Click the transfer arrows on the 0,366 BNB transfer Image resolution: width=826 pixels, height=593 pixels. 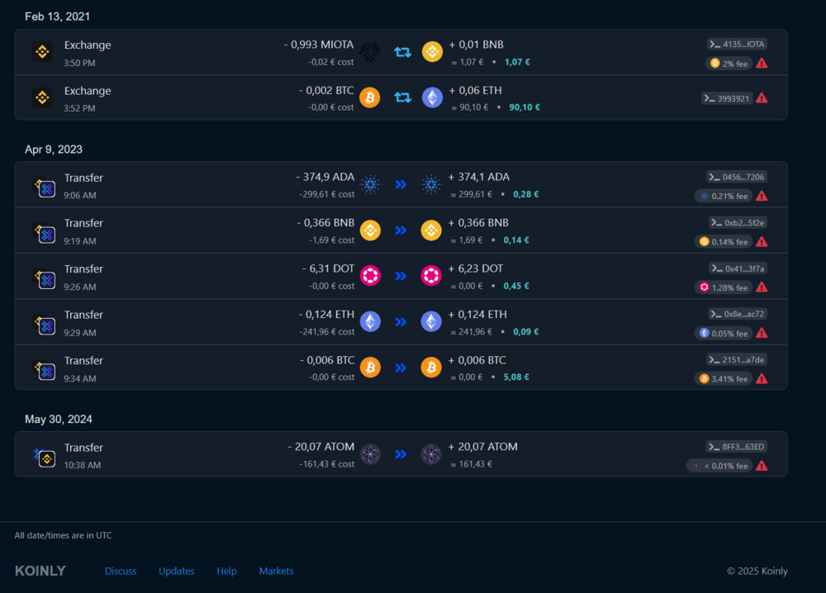point(401,230)
